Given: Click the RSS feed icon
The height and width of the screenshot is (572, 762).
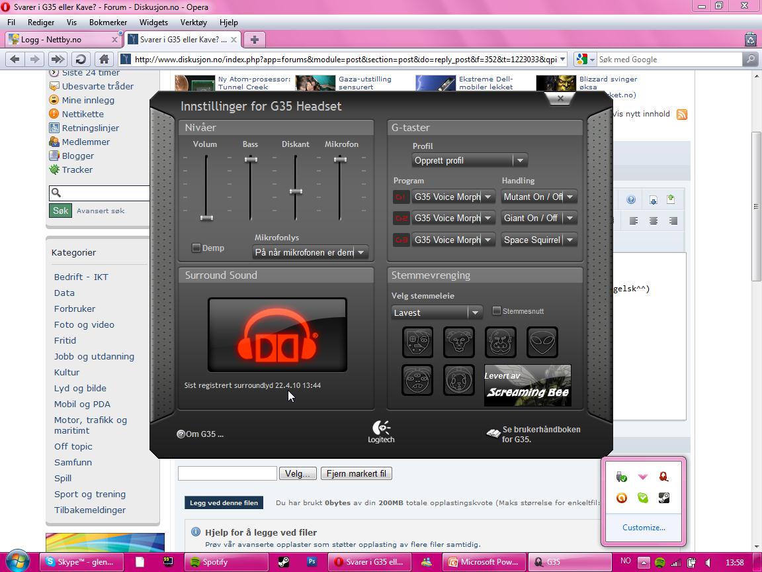Looking at the screenshot, I should coord(682,115).
